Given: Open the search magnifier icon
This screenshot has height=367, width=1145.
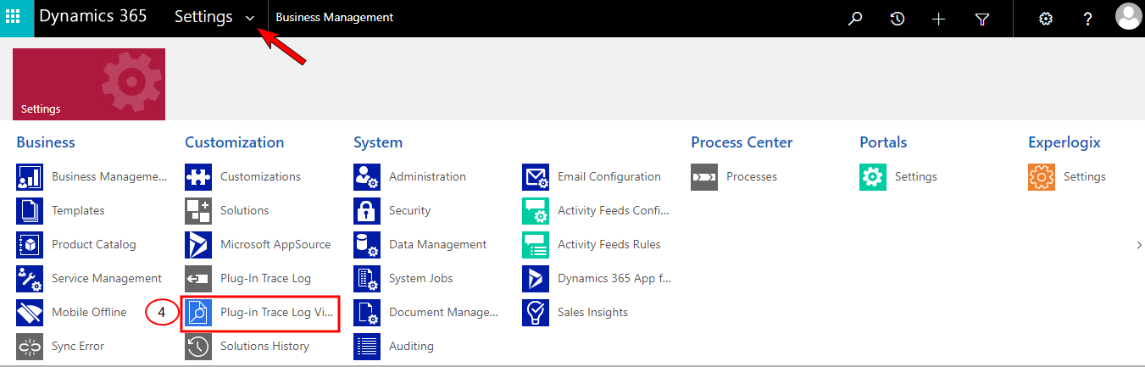Looking at the screenshot, I should point(855,19).
